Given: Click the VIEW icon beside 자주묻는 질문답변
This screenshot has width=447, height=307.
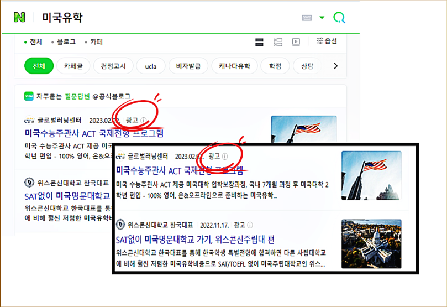Looking at the screenshot, I should coord(29,96).
